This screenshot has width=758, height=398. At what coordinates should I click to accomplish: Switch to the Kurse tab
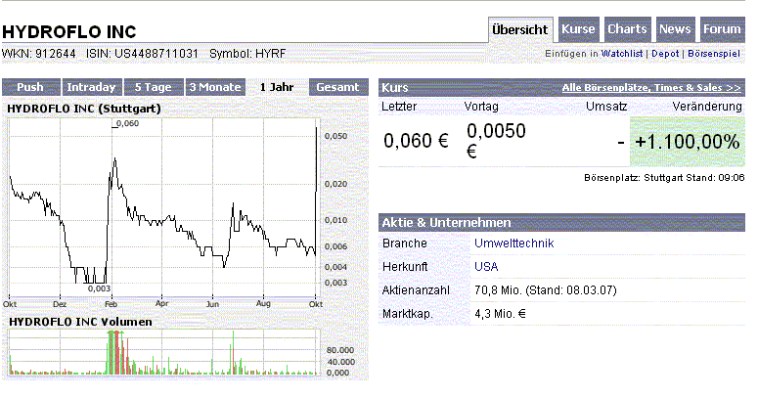click(578, 29)
